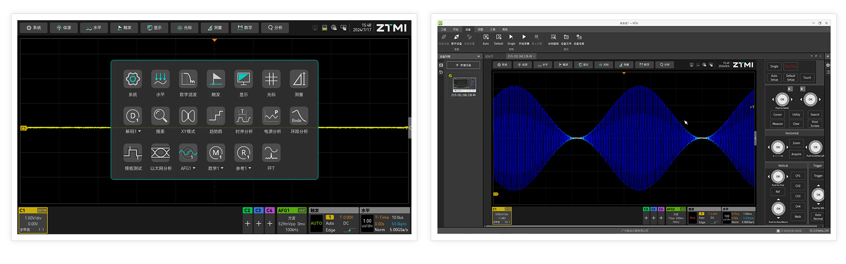Open the 趋势图 trend chart icon
Screen dimensions: 846x264
[x=216, y=116]
